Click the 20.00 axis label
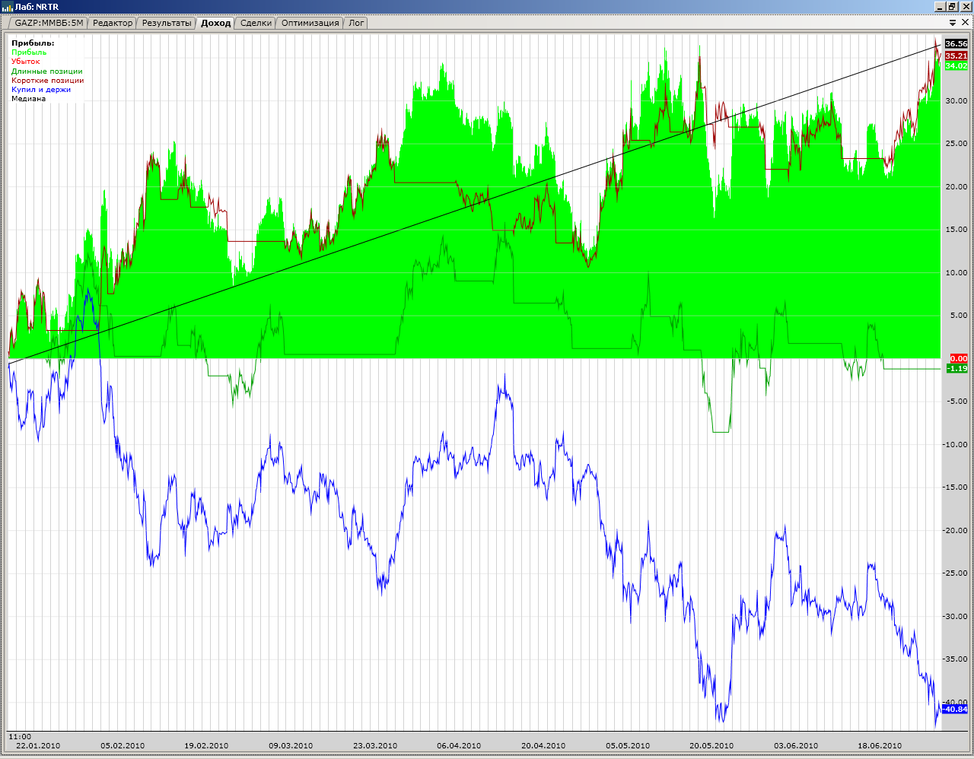 956,186
